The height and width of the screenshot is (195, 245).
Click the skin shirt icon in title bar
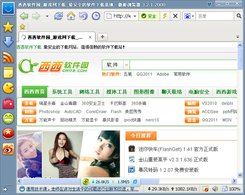click(x=209, y=4)
